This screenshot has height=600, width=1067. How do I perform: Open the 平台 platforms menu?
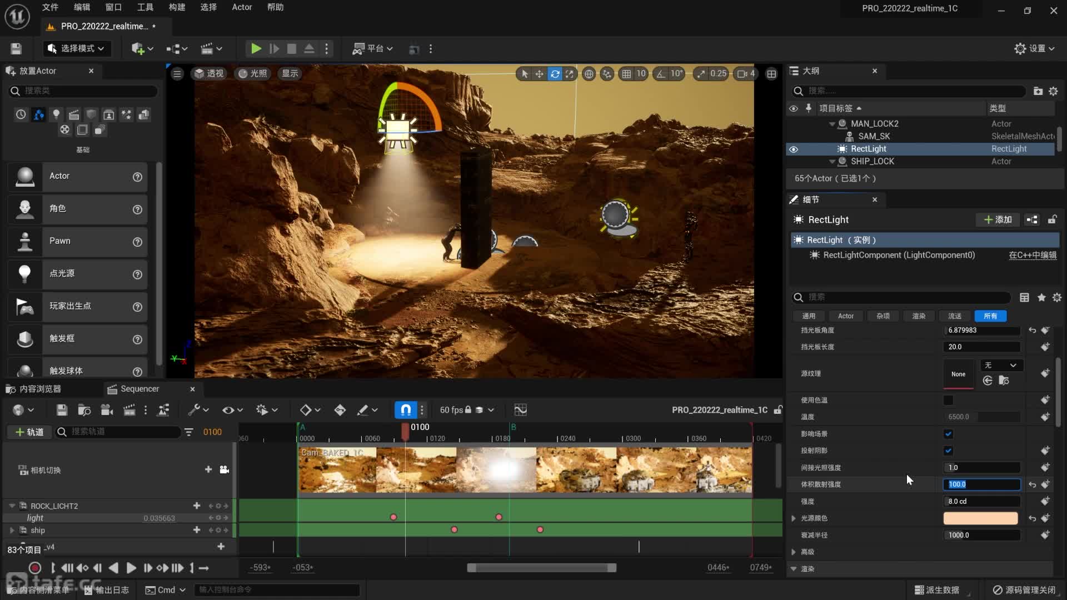coord(372,49)
